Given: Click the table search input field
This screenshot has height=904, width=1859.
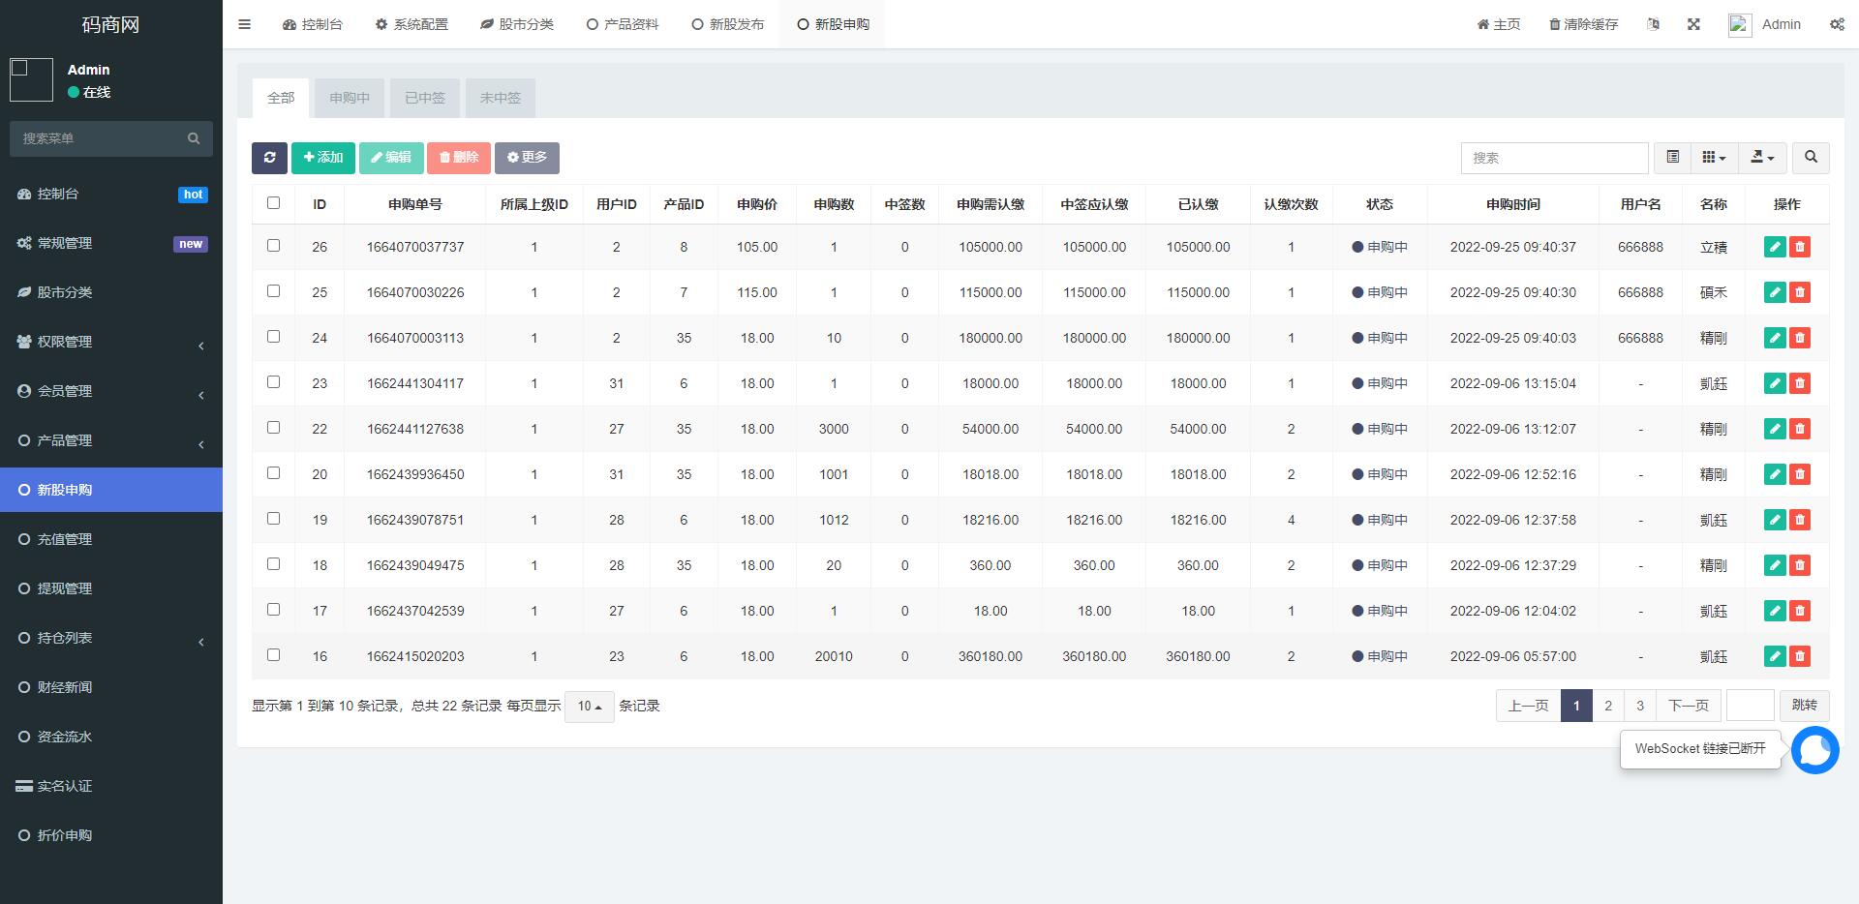Looking at the screenshot, I should (1554, 158).
